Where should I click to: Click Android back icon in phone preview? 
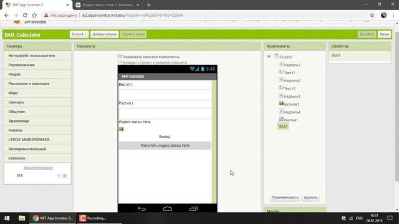point(142,209)
